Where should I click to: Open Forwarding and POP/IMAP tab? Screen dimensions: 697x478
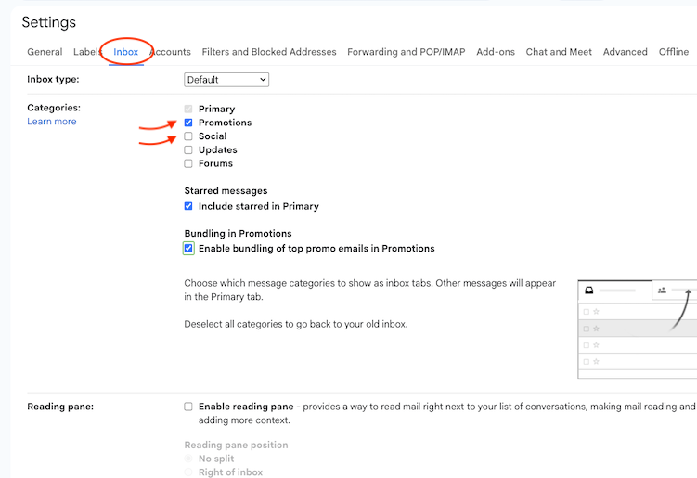(x=407, y=52)
